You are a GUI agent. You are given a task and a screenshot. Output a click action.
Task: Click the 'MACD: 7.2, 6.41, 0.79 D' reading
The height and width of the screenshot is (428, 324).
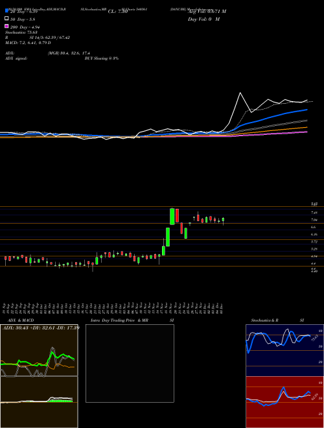(x=28, y=43)
